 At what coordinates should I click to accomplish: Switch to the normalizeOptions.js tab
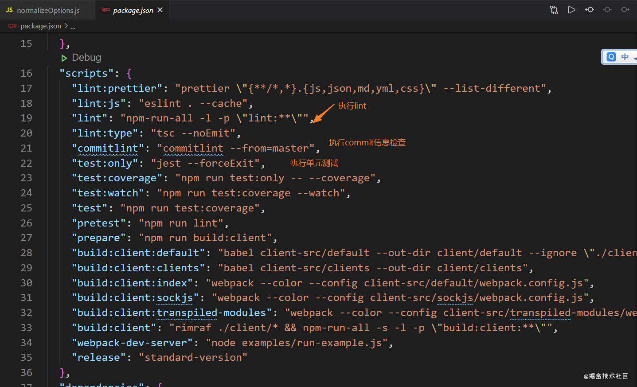(47, 10)
